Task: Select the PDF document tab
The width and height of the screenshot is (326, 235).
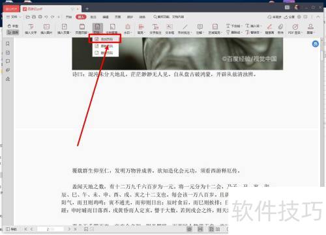Action: (x=51, y=9)
